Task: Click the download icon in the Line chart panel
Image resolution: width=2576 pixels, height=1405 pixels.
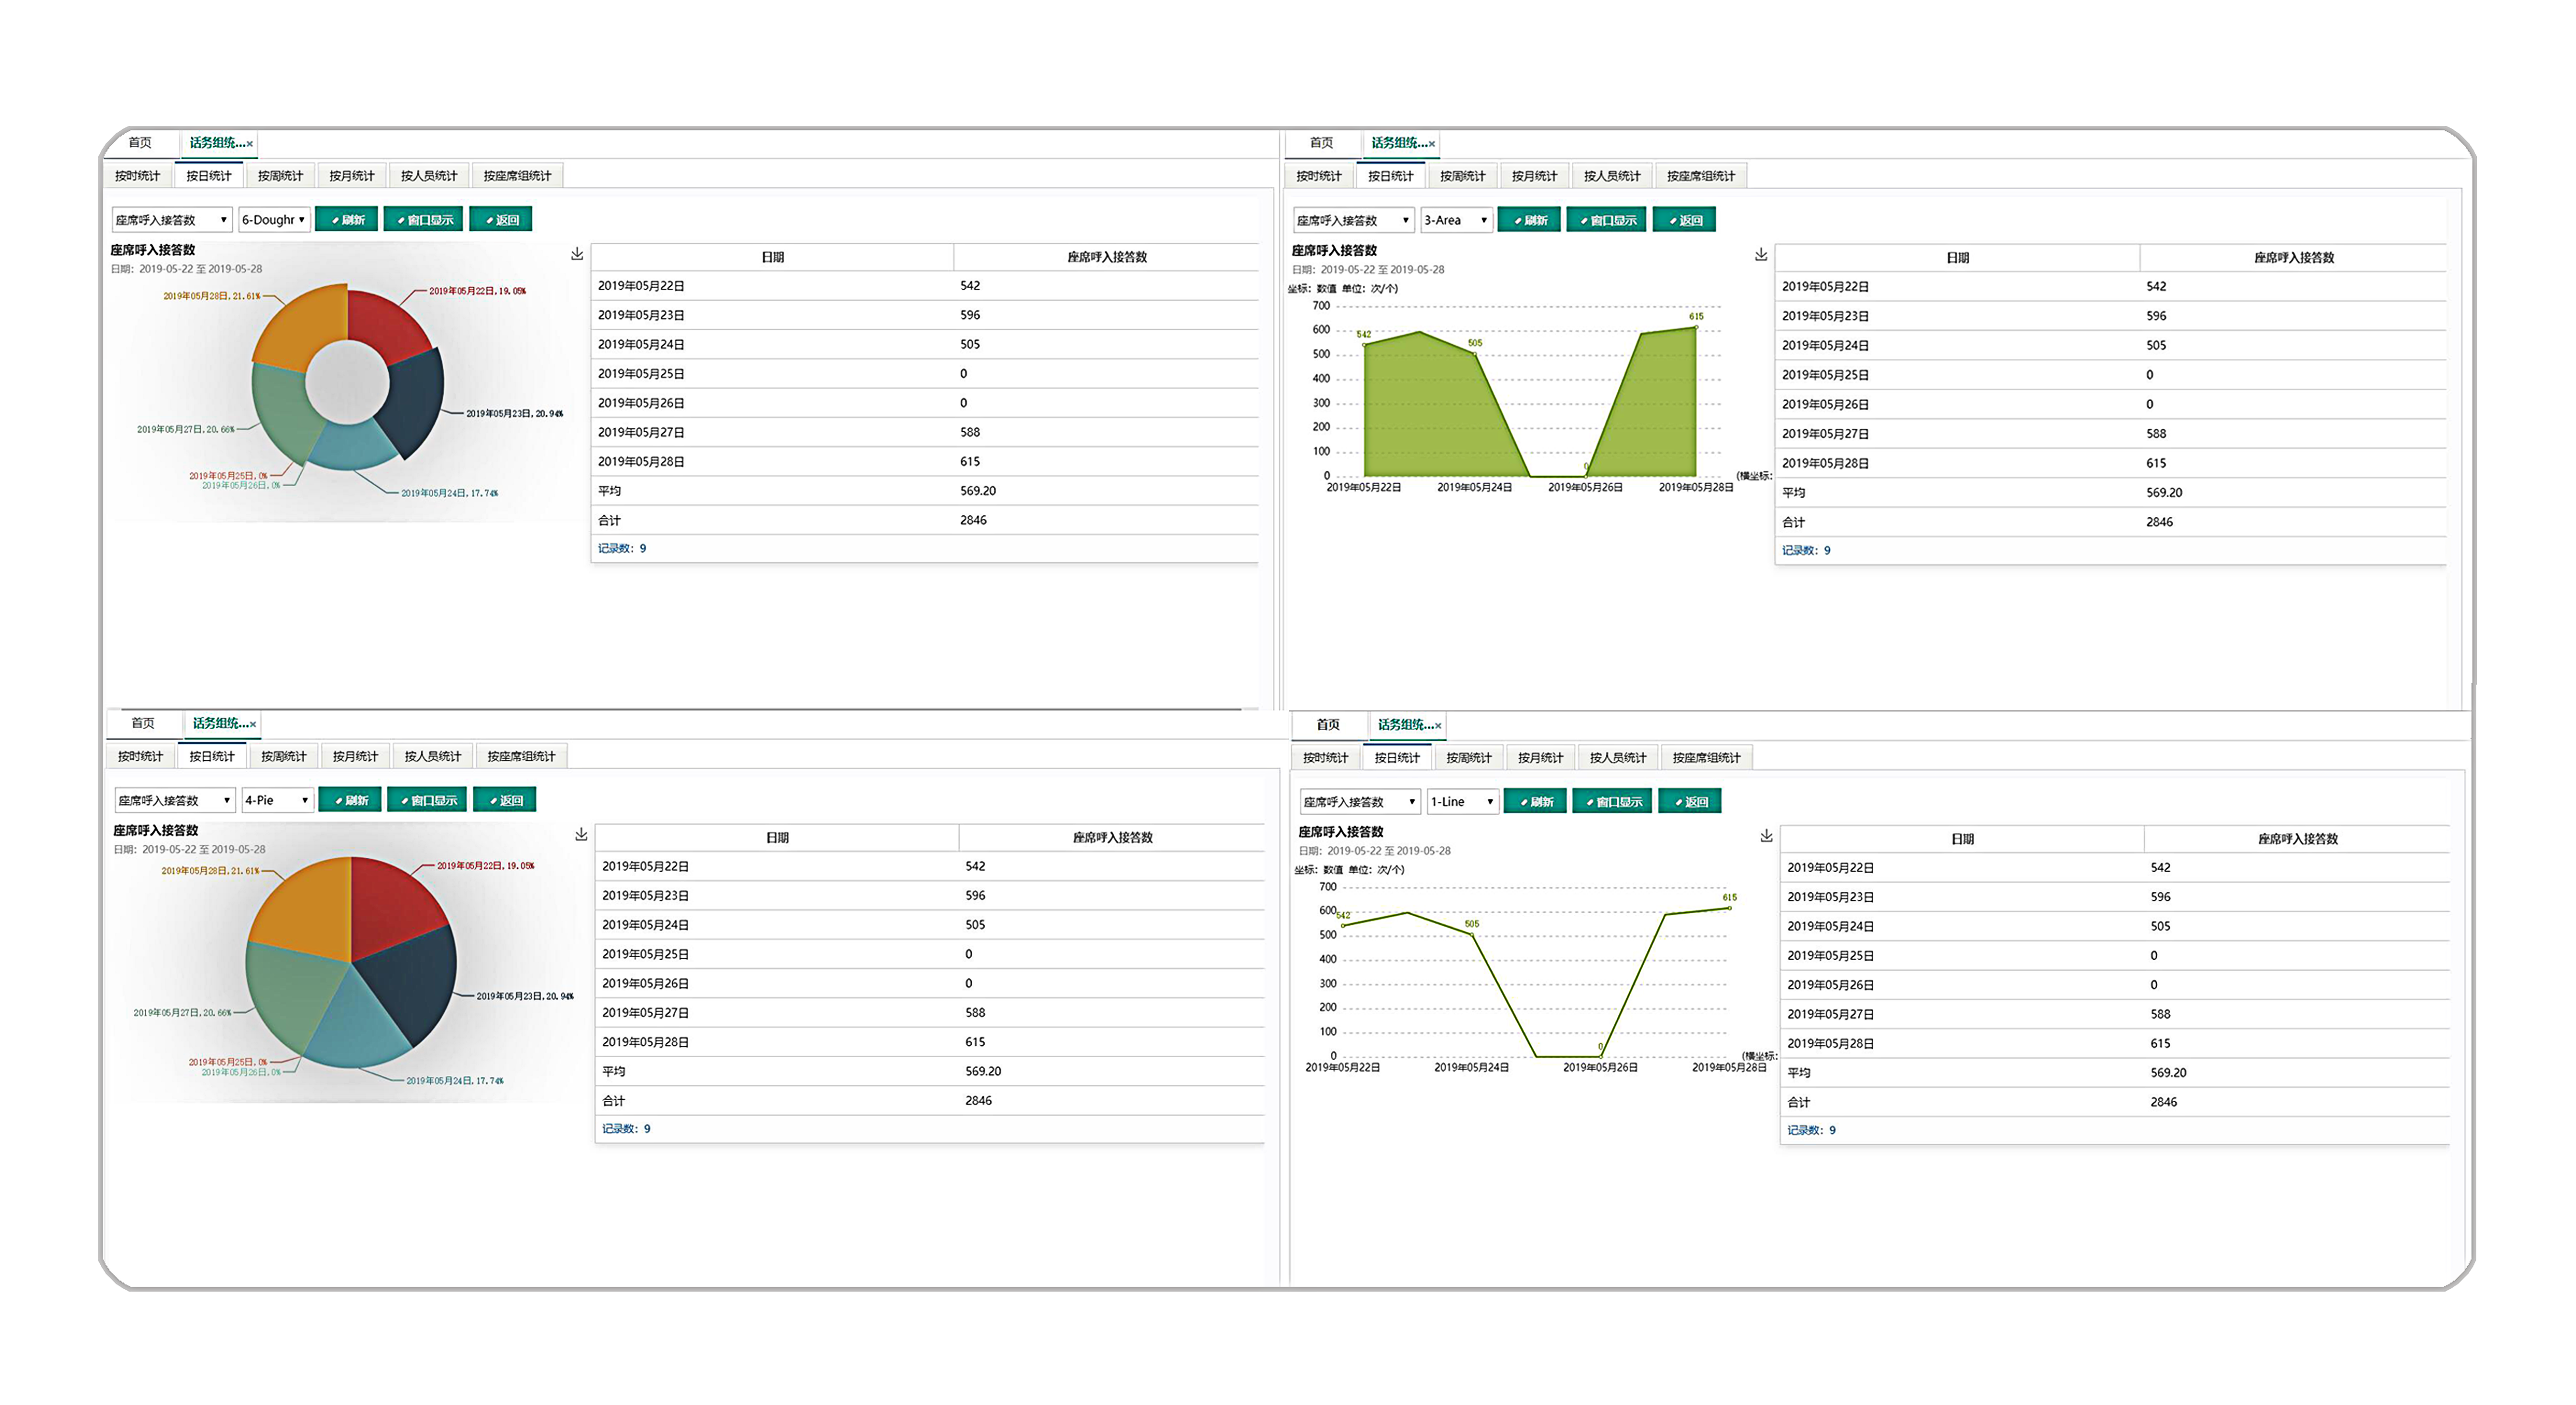Action: (x=1766, y=836)
